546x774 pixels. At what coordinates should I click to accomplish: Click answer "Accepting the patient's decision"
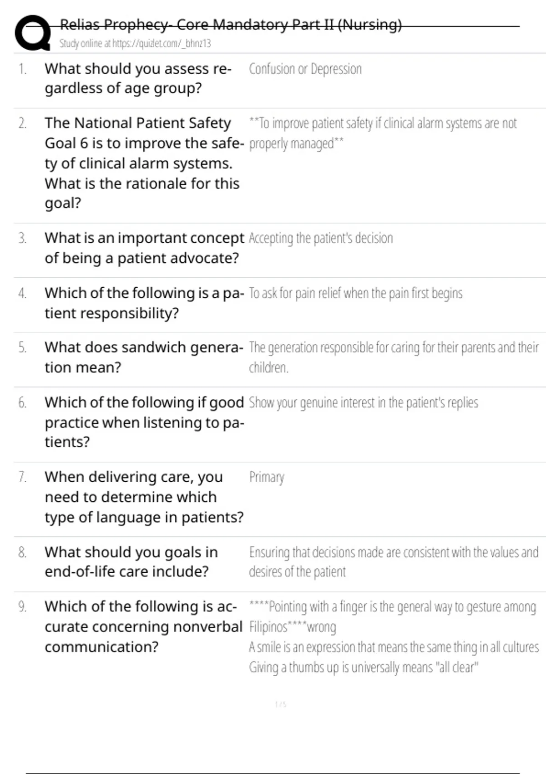pyautogui.click(x=320, y=238)
